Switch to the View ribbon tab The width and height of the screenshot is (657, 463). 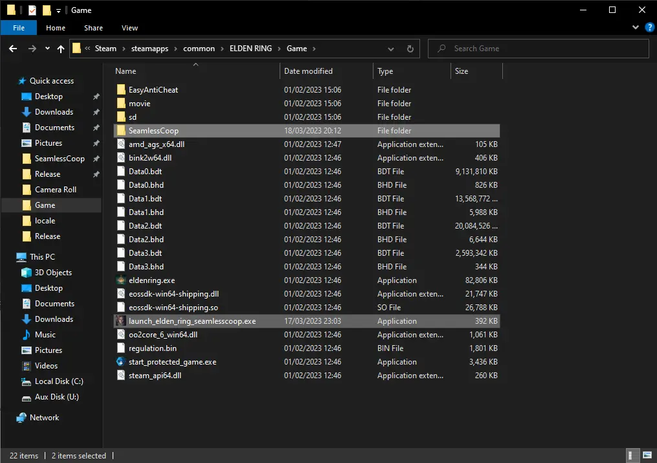coord(129,28)
